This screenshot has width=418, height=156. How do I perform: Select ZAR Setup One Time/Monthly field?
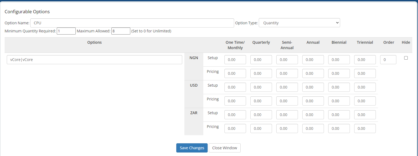click(235, 115)
